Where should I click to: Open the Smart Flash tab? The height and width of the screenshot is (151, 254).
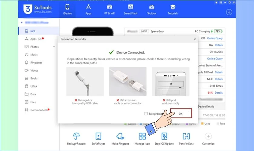pyautogui.click(x=131, y=10)
